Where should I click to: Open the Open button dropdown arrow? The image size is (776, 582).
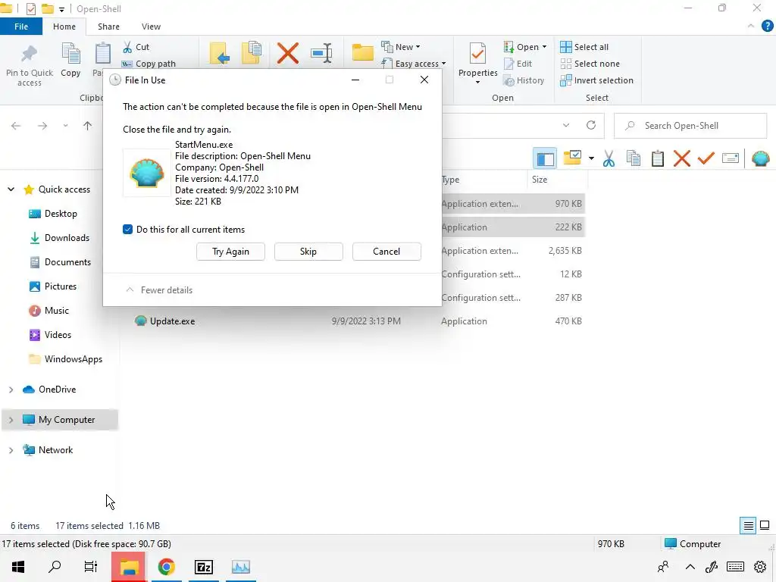[x=544, y=47]
